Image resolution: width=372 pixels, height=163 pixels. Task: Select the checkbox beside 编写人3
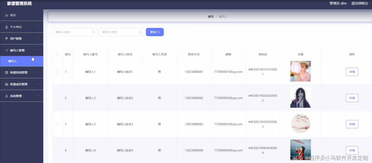(x=57, y=124)
